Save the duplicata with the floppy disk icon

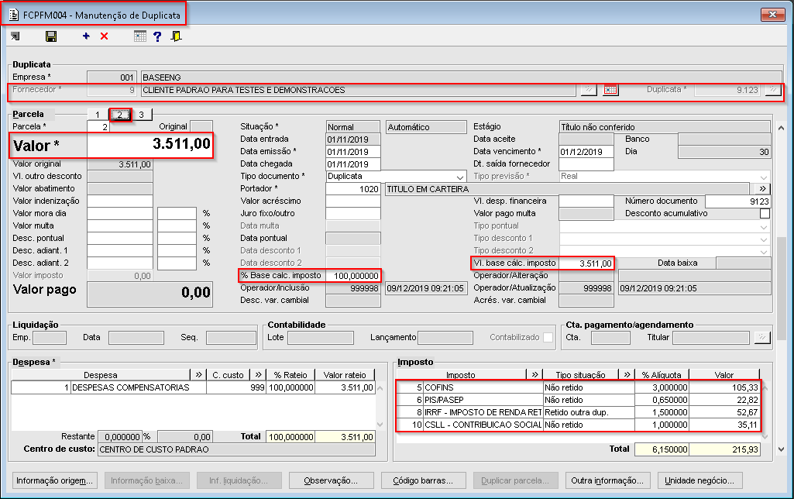(51, 36)
